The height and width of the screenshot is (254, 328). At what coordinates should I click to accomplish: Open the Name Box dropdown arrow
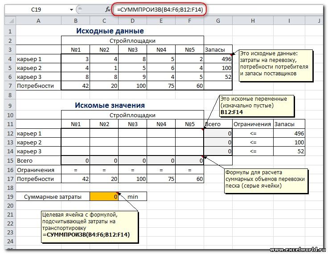tap(72, 10)
